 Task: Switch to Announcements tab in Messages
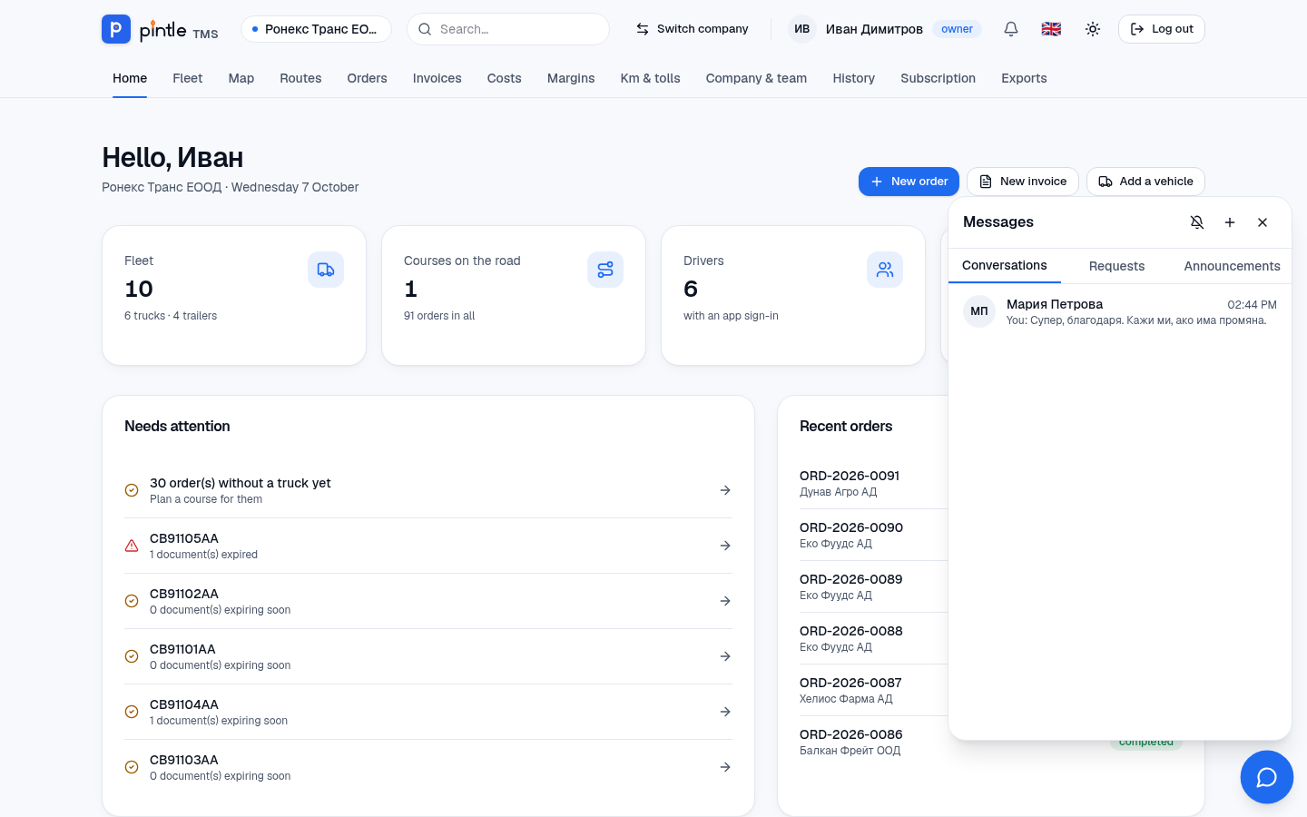pos(1232,266)
